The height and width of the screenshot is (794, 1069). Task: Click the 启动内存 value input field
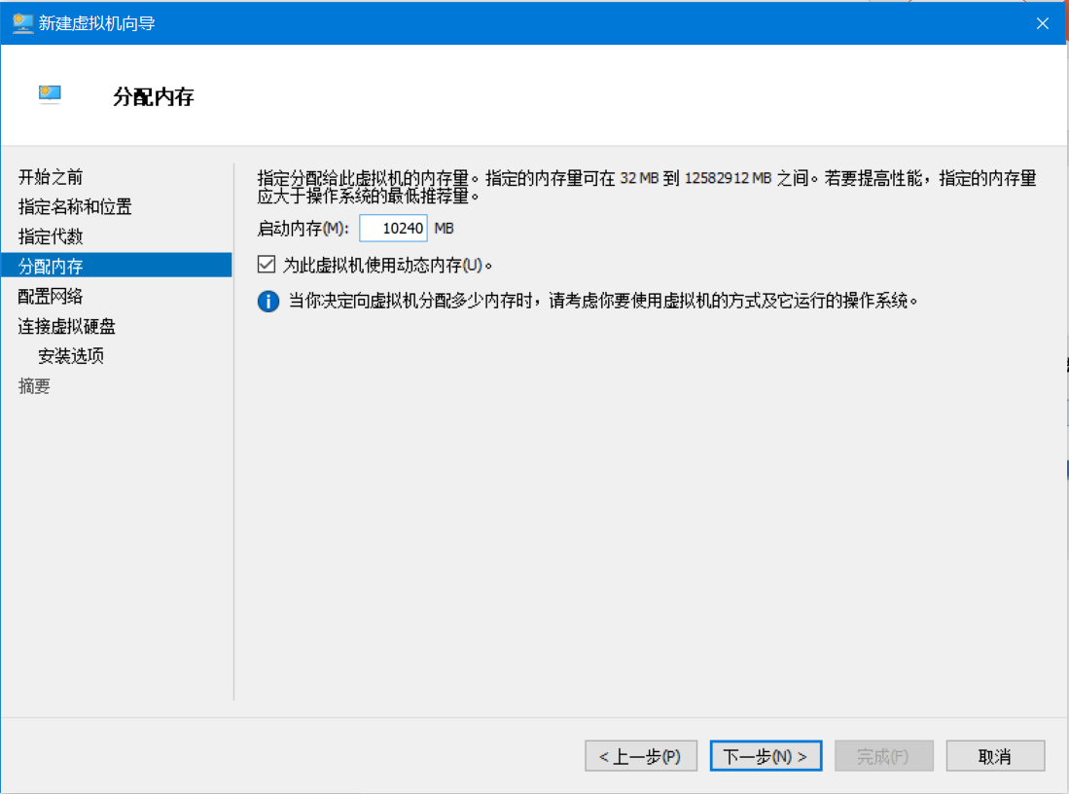pyautogui.click(x=393, y=228)
